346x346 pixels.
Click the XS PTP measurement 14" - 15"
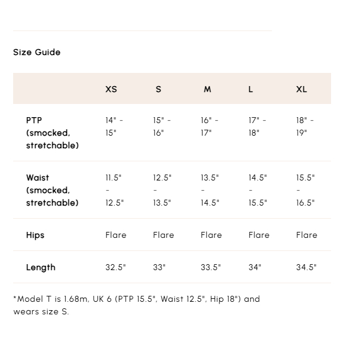tap(114, 127)
